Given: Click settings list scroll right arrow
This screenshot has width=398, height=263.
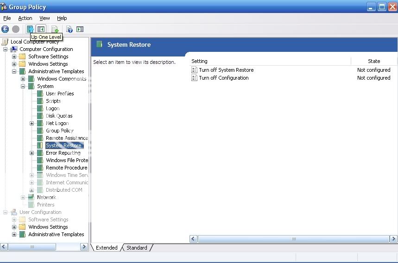Looking at the screenshot, I should 393,238.
